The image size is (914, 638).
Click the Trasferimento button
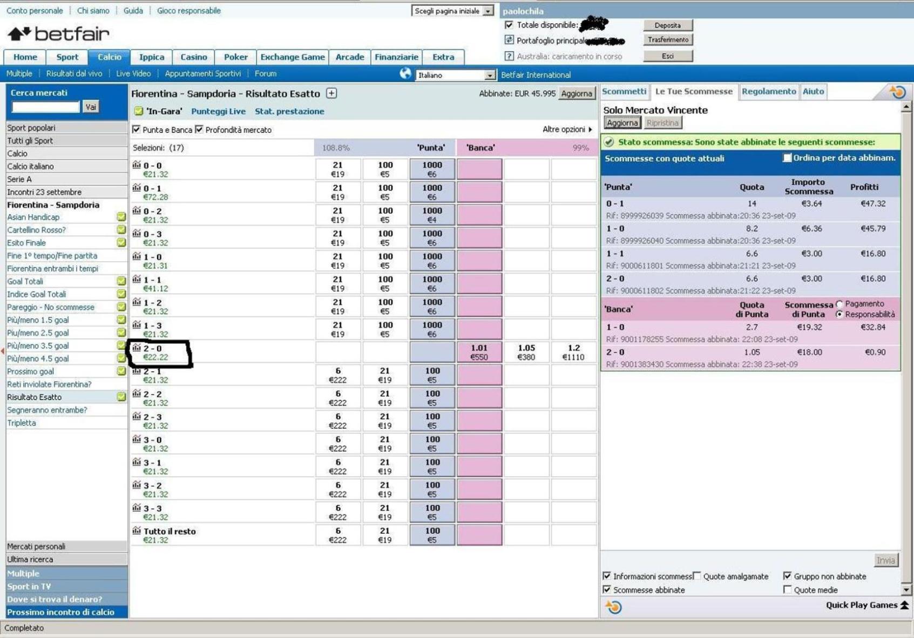[668, 40]
